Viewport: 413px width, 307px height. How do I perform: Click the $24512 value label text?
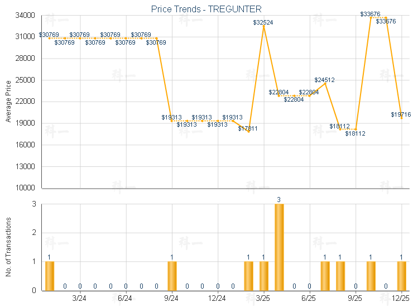point(324,80)
